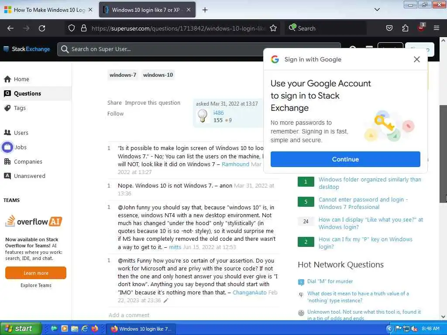Click Improve this question link
This screenshot has width=447, height=335.
(152, 103)
